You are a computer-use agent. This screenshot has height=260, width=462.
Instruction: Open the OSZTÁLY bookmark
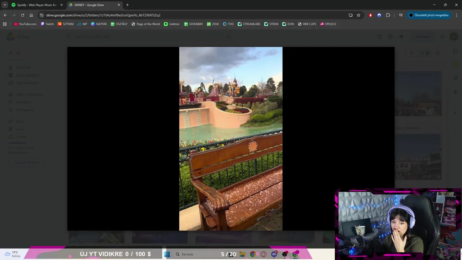pos(119,24)
